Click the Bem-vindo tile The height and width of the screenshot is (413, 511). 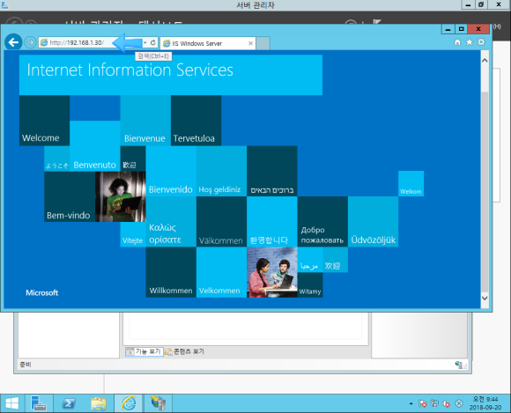coord(70,196)
